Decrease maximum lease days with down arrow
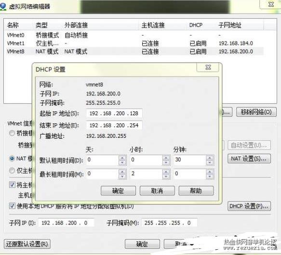Screen dimensions: 281x255 click(122, 176)
